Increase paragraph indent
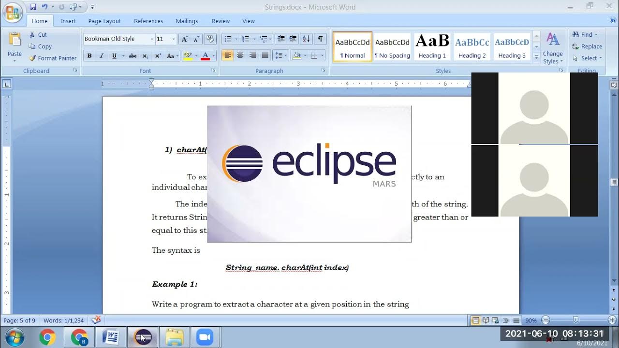Image resolution: width=619 pixels, height=348 pixels. tap(293, 39)
